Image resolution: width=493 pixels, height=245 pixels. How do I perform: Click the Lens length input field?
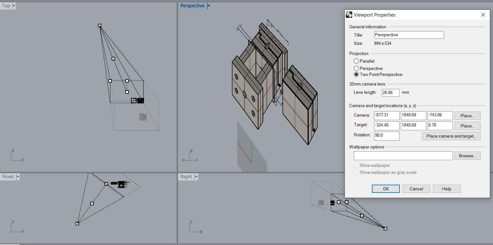pos(390,92)
